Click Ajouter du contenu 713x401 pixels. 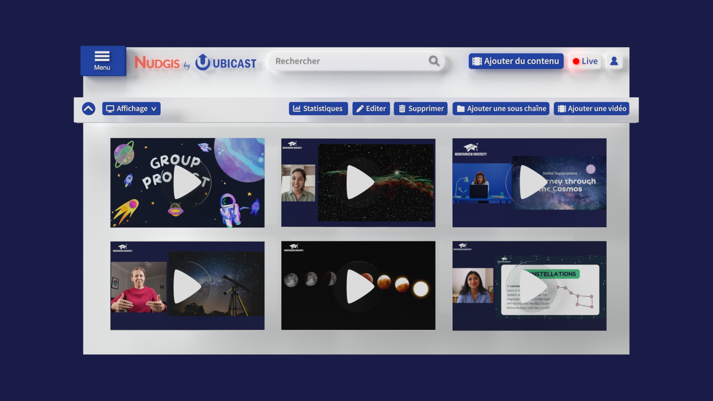[515, 61]
